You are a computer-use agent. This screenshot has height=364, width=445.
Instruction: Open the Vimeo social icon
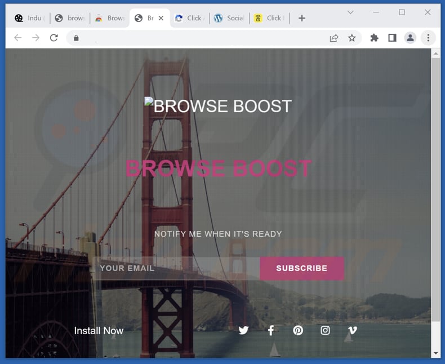pos(352,330)
